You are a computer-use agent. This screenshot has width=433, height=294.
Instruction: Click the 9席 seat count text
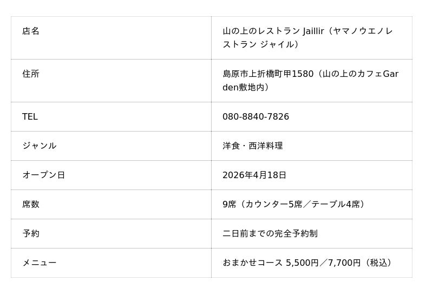tap(229, 205)
